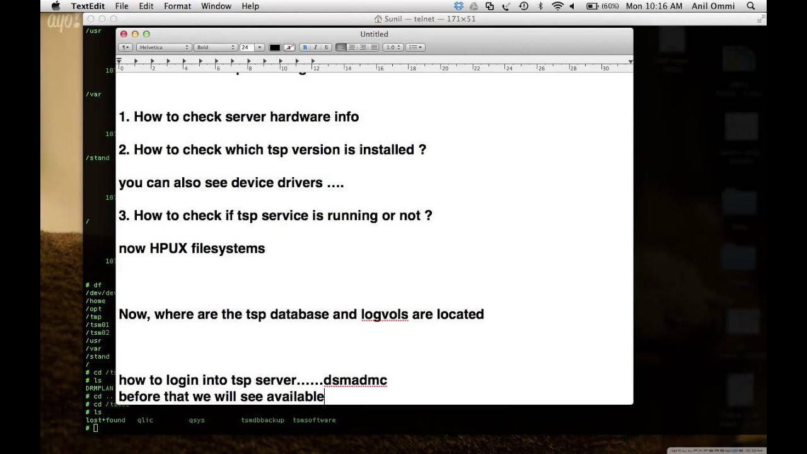Click 'tsmsoftware' in the telnet window

point(314,420)
